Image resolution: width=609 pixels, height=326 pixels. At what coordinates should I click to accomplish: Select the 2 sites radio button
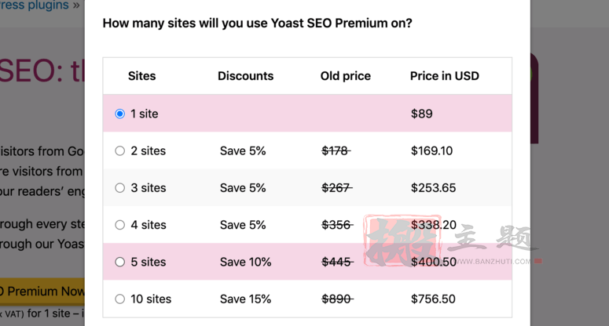[x=120, y=150]
